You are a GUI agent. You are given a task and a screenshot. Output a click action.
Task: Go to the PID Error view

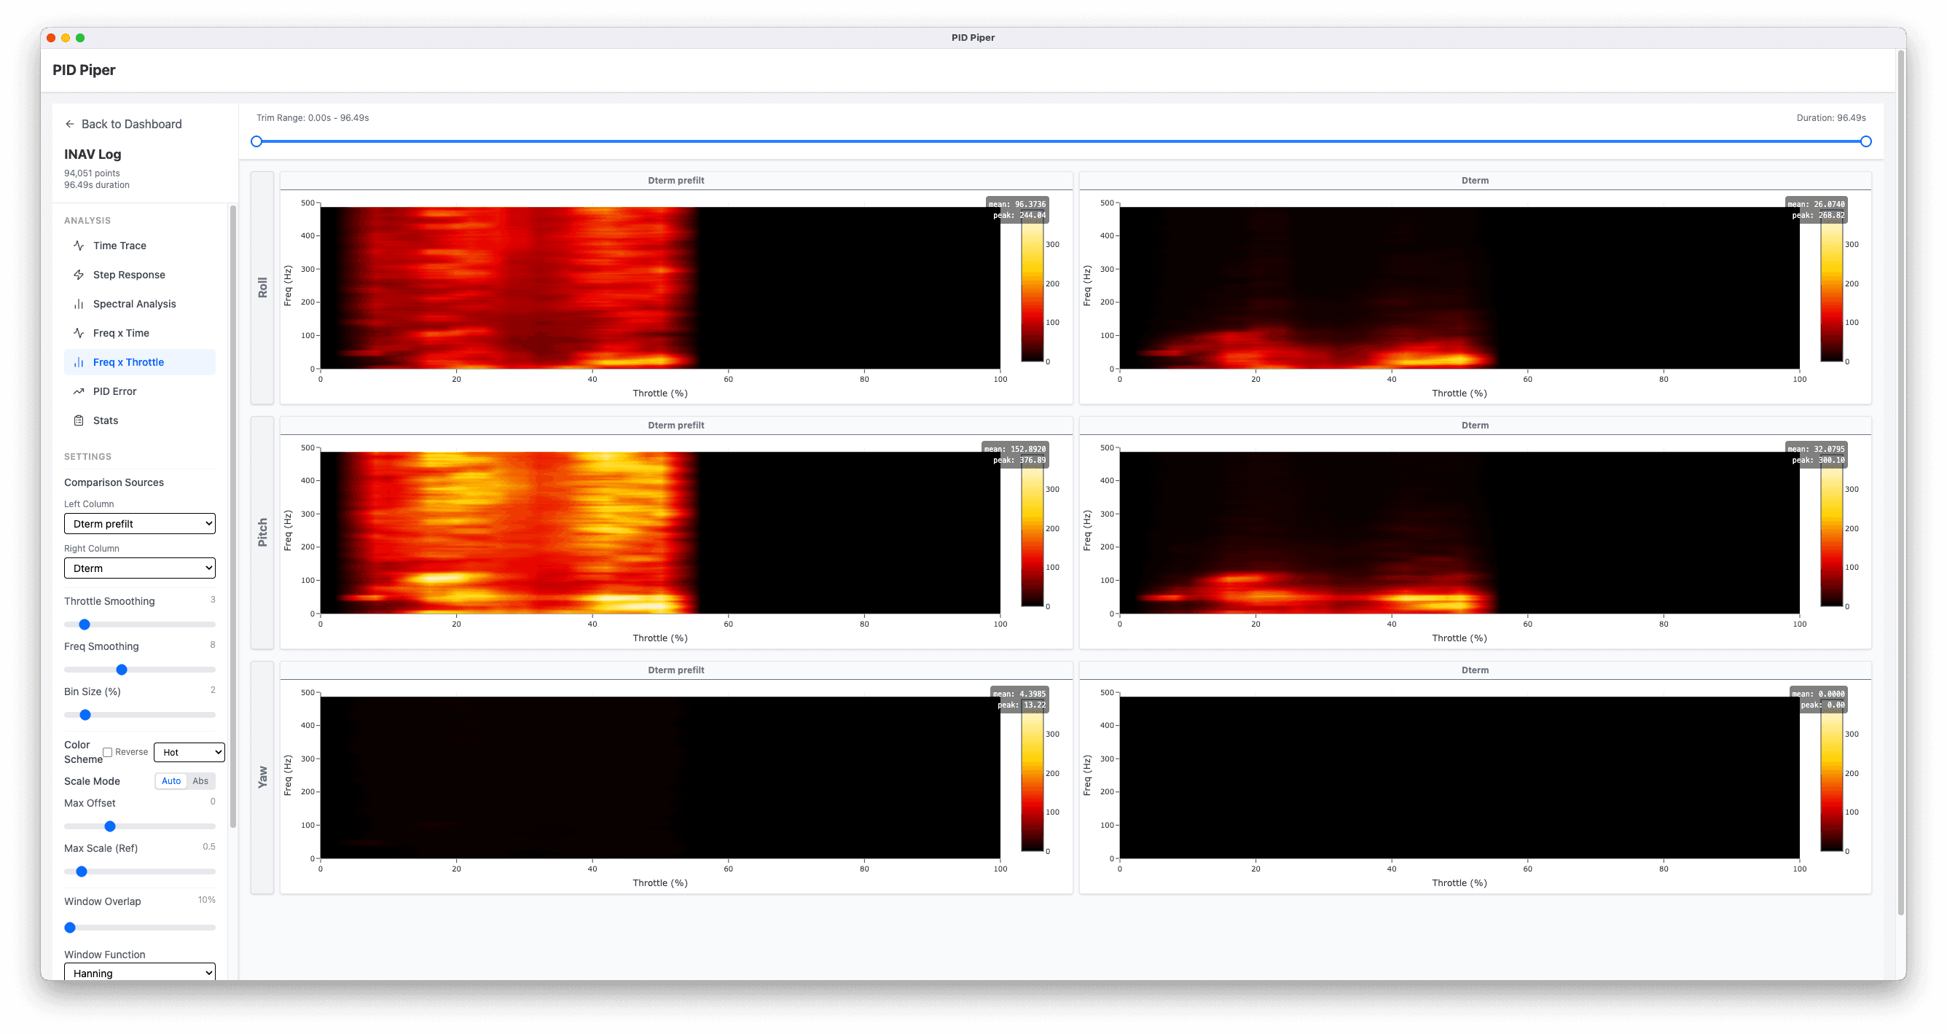115,391
